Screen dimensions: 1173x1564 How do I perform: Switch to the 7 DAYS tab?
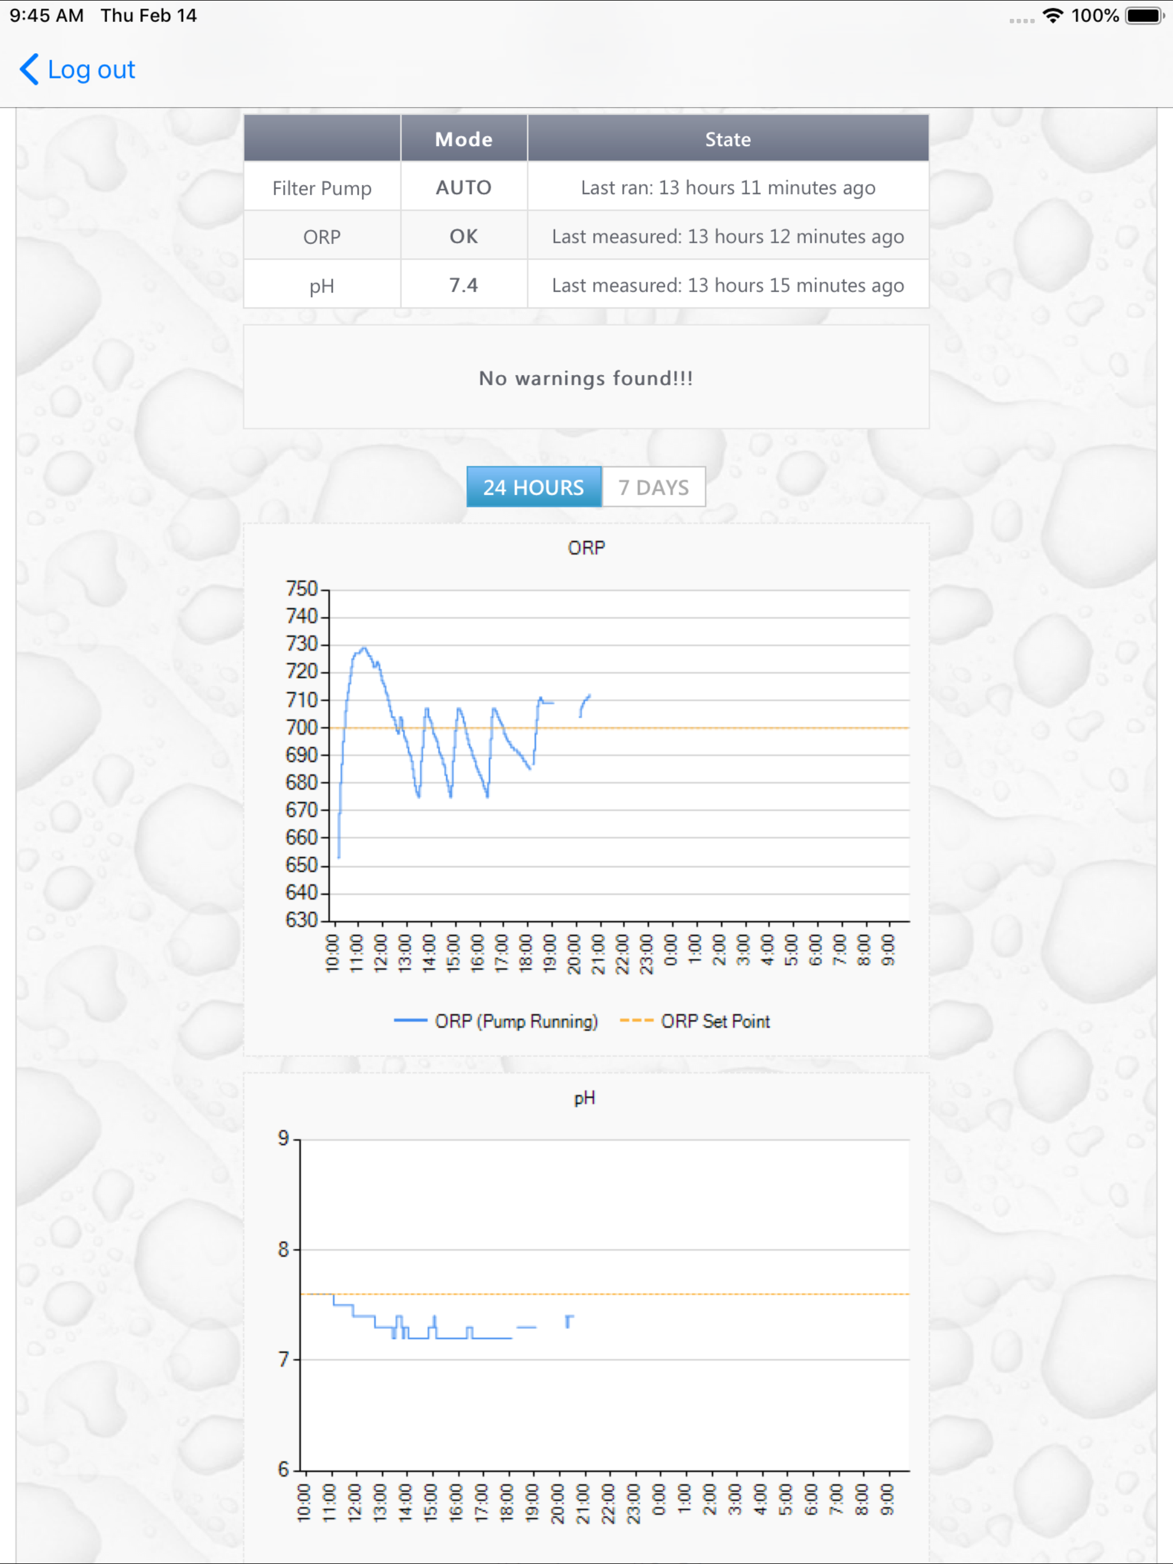[x=653, y=487]
